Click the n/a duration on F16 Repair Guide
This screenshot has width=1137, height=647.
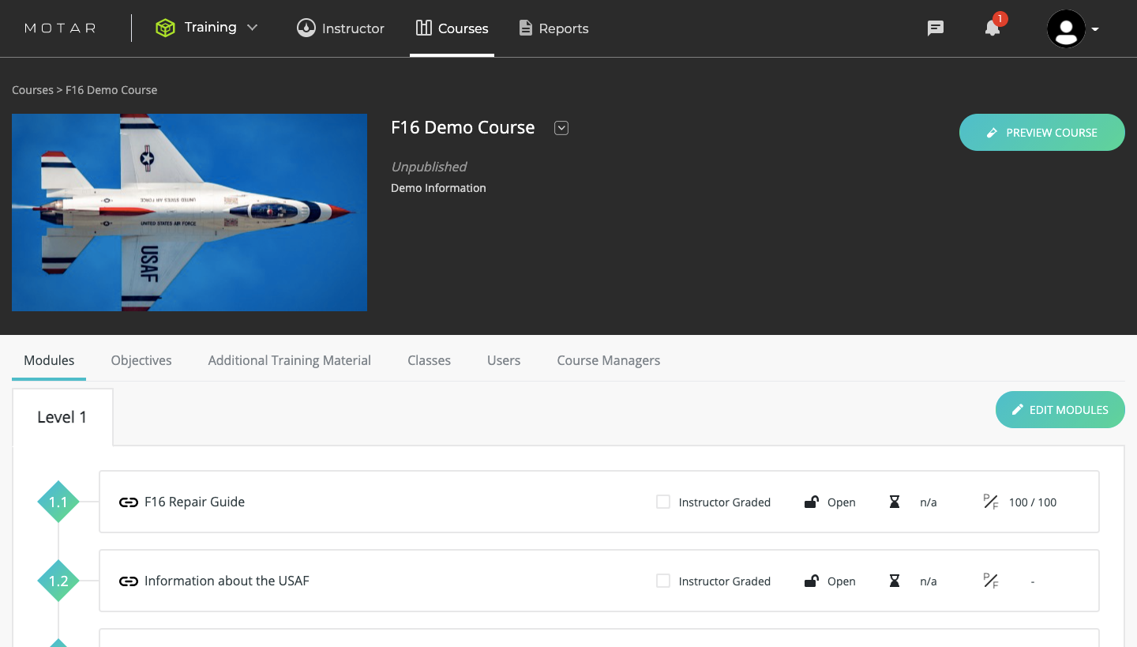pos(929,502)
